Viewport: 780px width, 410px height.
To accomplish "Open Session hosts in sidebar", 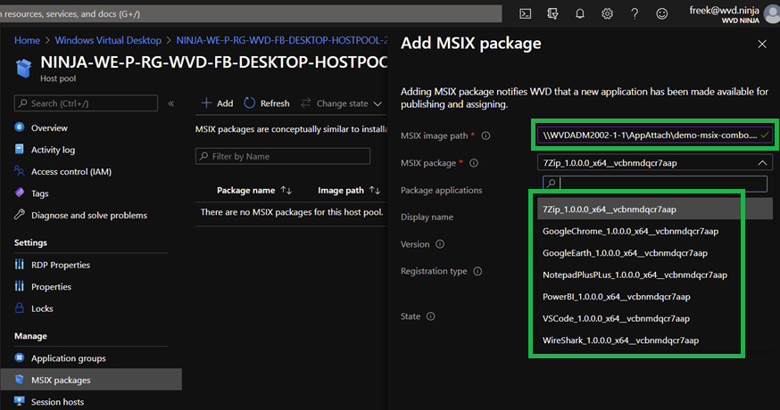I will pyautogui.click(x=58, y=402).
